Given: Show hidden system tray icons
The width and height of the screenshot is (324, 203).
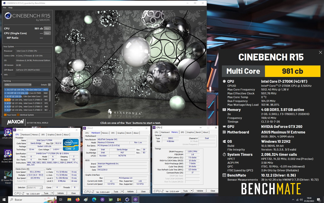Looking at the screenshot, I should point(293,199).
